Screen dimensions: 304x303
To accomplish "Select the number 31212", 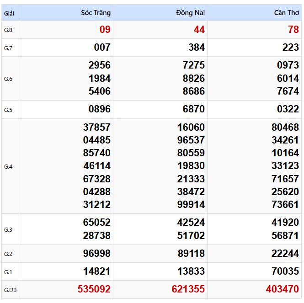I will pos(97,205).
